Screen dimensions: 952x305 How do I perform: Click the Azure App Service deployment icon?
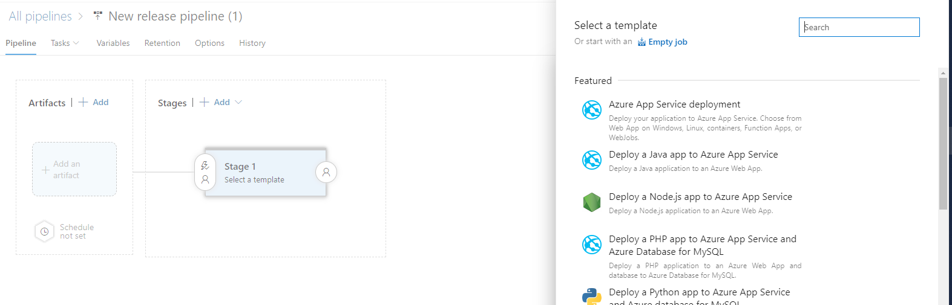coord(591,110)
